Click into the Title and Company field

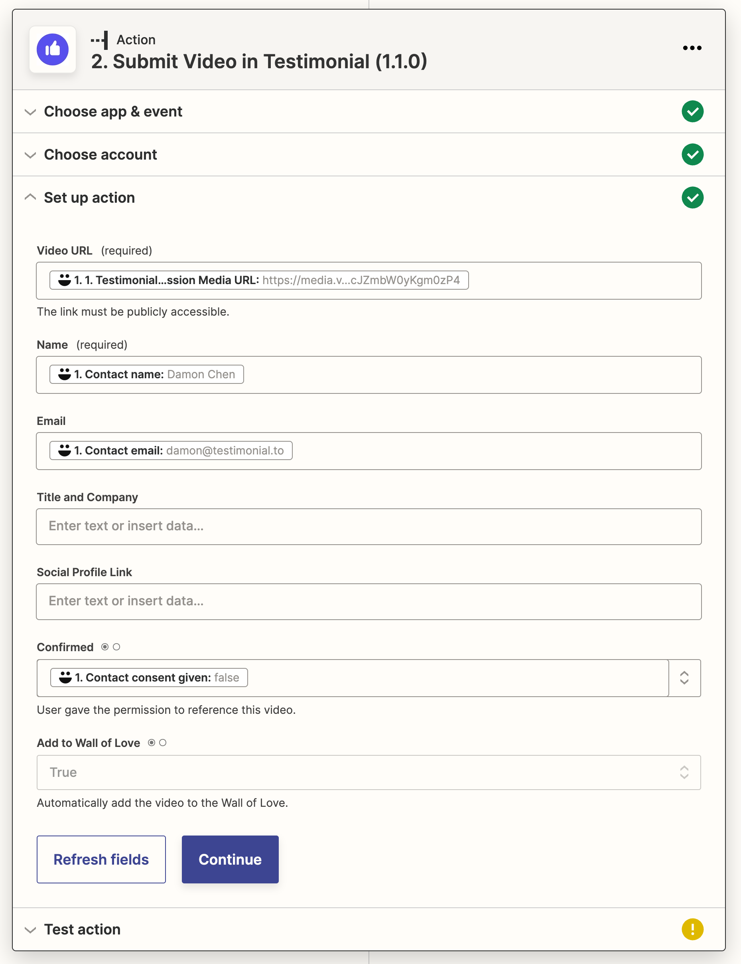click(x=368, y=526)
